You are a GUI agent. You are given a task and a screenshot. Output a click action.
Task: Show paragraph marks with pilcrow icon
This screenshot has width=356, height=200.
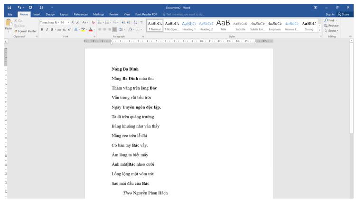click(141, 23)
